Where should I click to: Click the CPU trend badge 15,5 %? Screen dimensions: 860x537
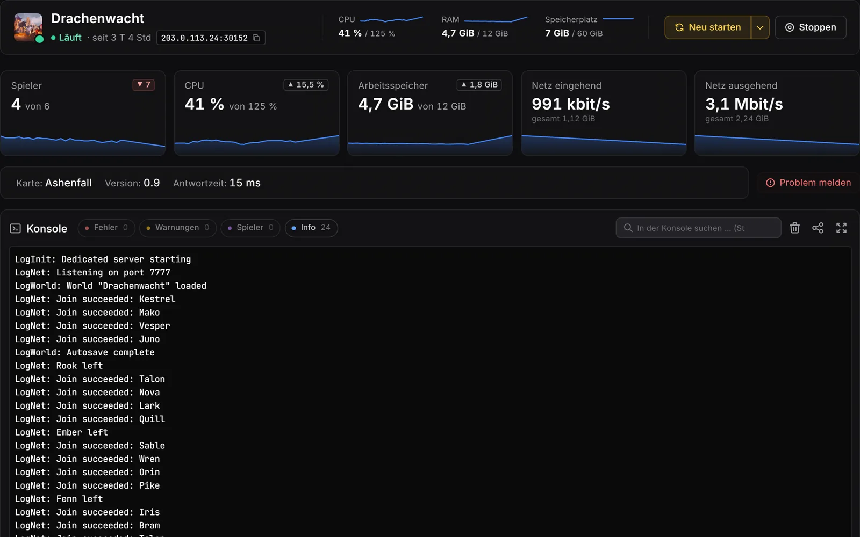point(306,85)
